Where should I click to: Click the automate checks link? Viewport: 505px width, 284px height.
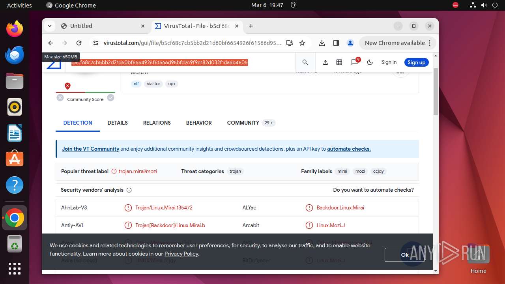pos(349,149)
